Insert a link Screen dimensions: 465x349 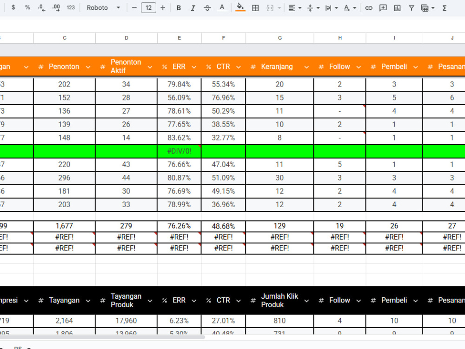click(x=369, y=8)
